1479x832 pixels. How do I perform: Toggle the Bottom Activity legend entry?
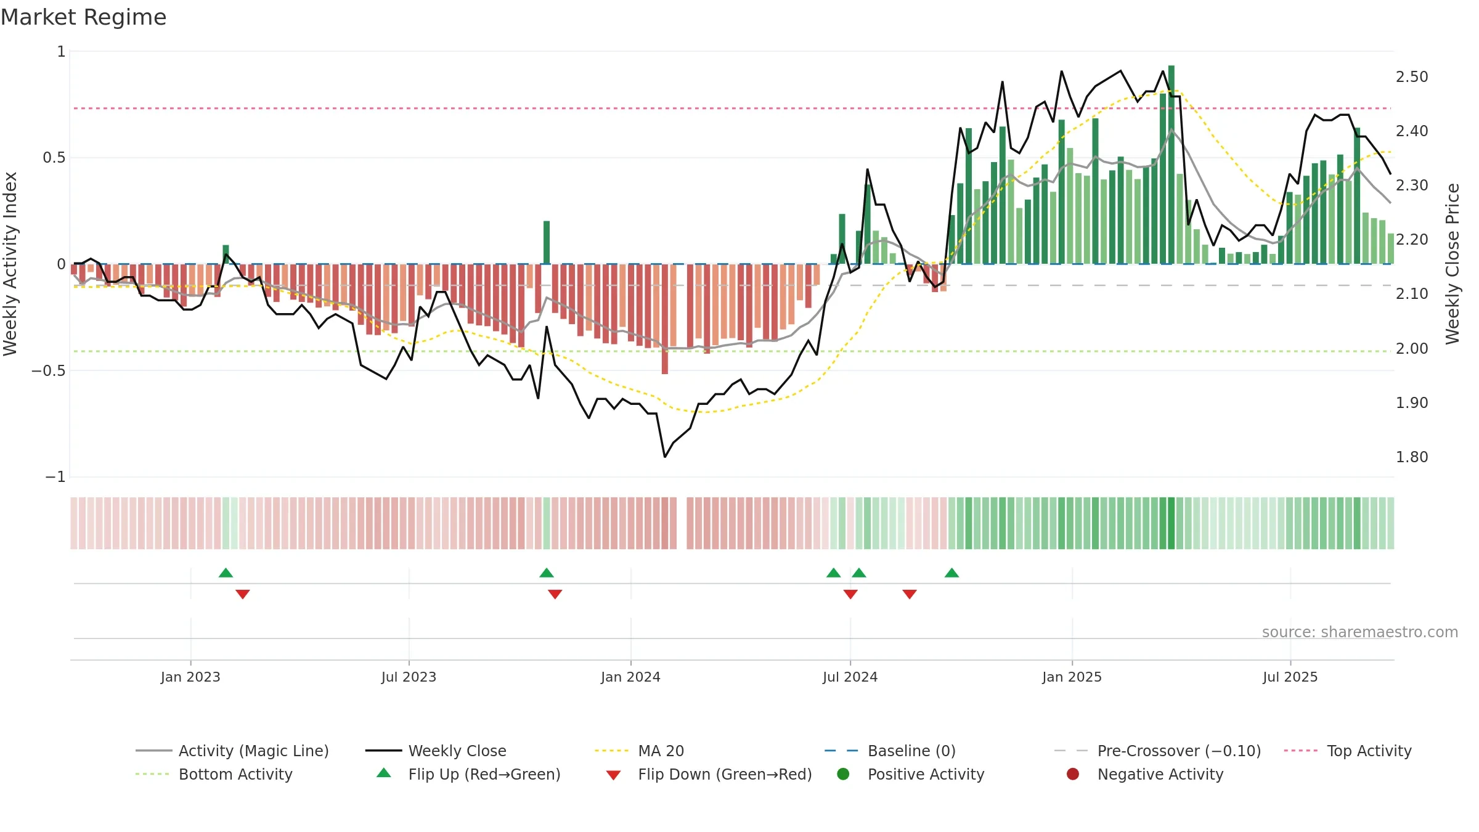[214, 774]
